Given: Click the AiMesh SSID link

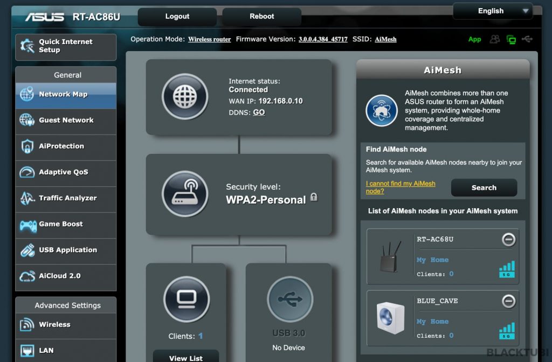Looking at the screenshot, I should coord(385,39).
